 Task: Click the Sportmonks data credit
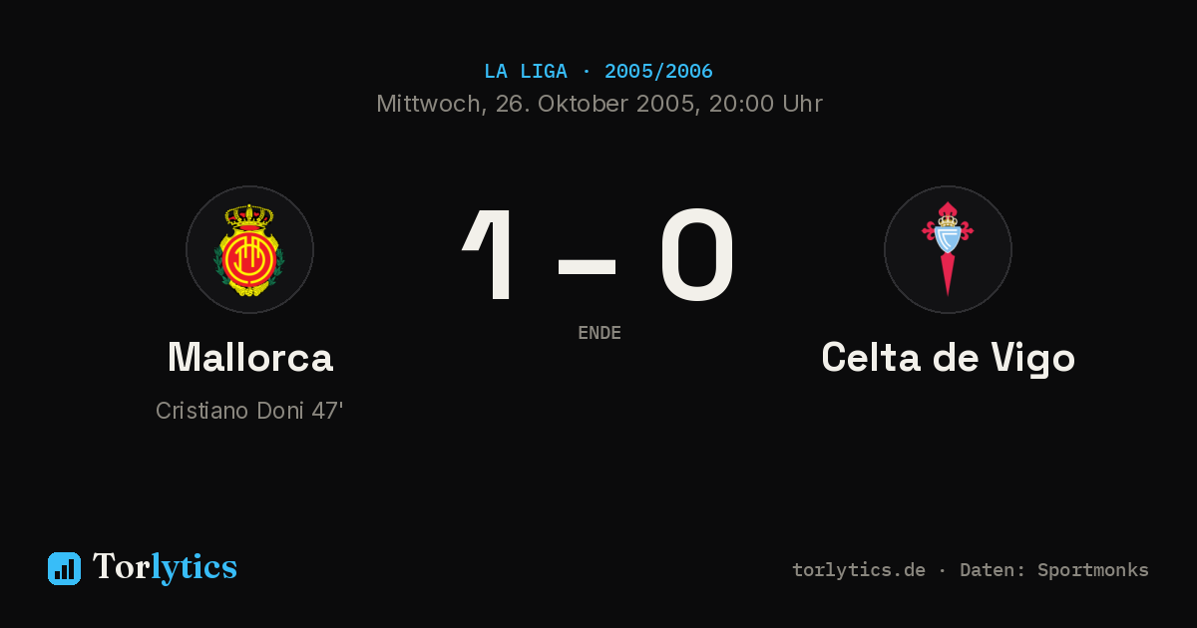[x=1093, y=570]
